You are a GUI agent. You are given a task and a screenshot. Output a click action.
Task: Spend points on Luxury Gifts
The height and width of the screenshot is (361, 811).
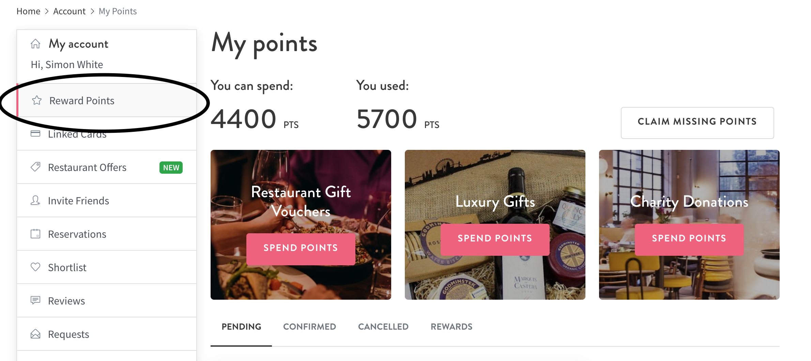(495, 239)
